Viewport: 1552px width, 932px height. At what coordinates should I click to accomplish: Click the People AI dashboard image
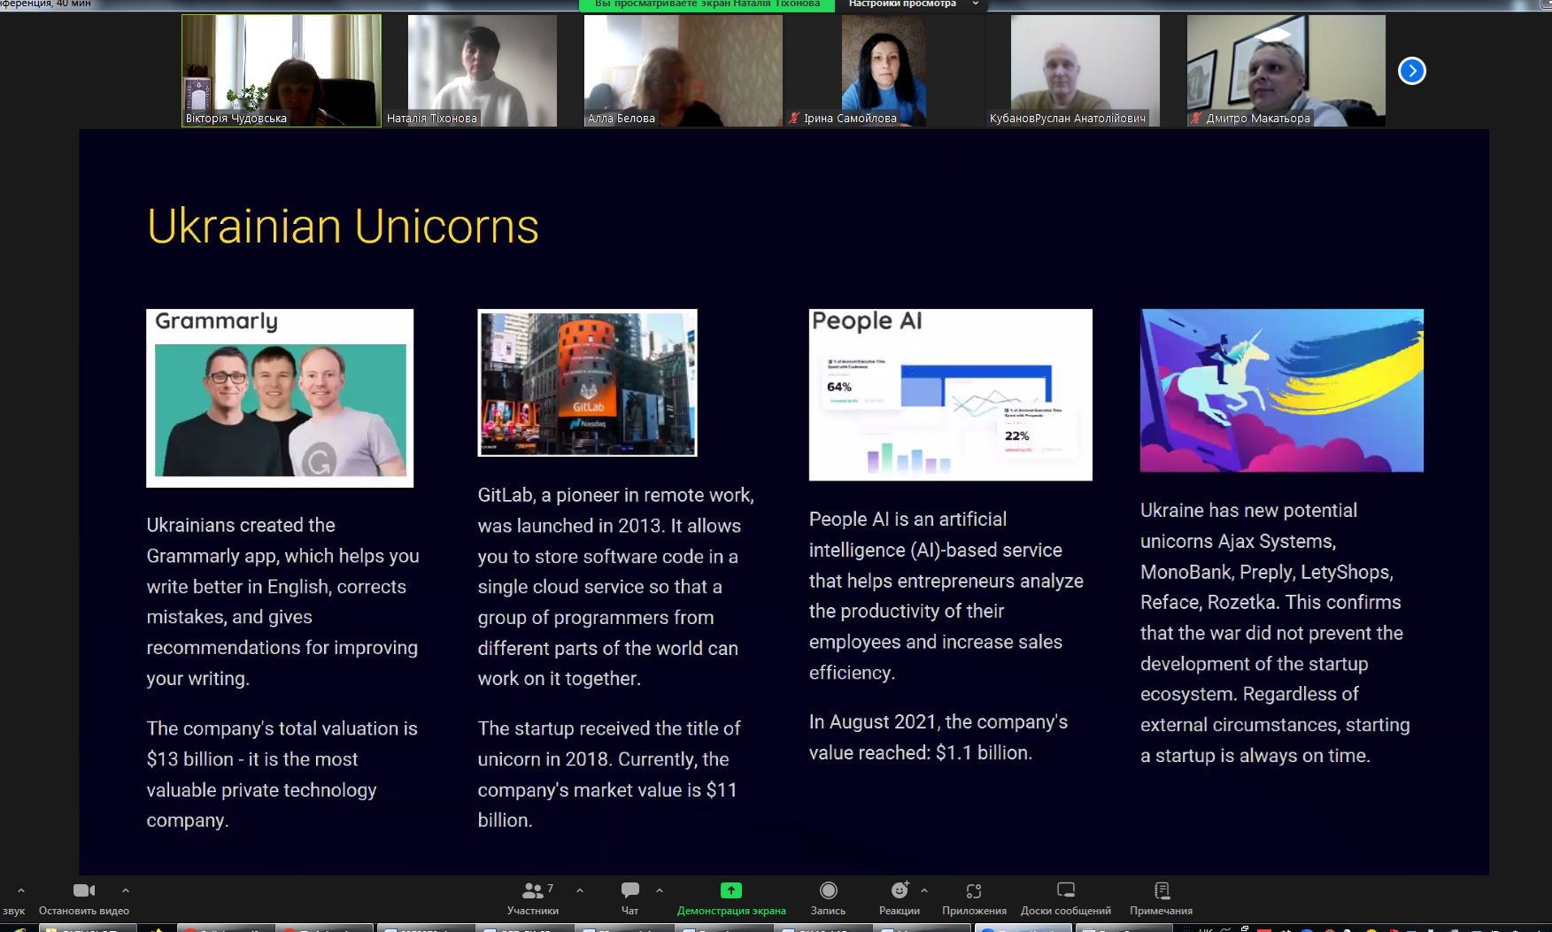tap(951, 395)
